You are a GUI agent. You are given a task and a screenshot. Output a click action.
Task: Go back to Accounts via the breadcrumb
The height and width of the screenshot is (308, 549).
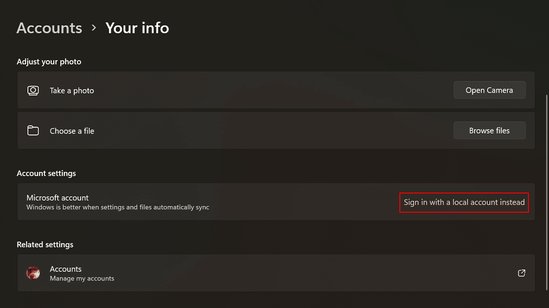(x=49, y=28)
